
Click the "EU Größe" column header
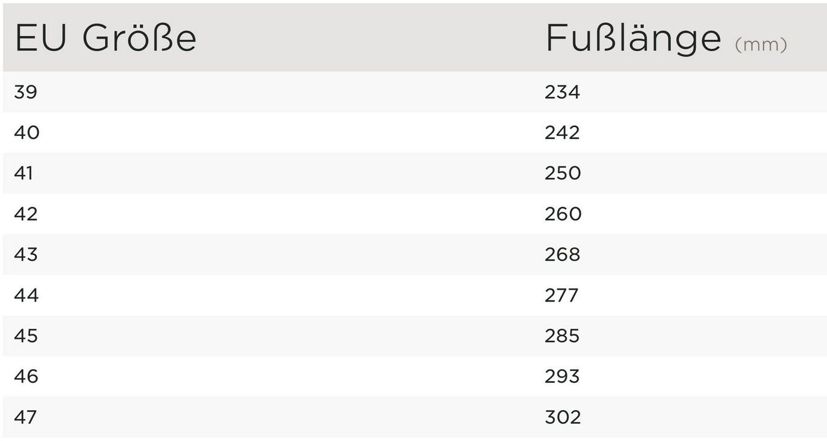pyautogui.click(x=105, y=39)
